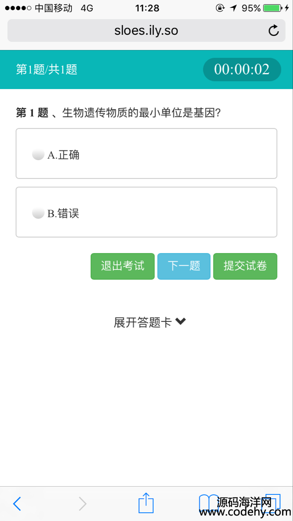The height and width of the screenshot is (521, 293).
Task: Open the Safari share sheet icon
Action: pyautogui.click(x=146, y=503)
